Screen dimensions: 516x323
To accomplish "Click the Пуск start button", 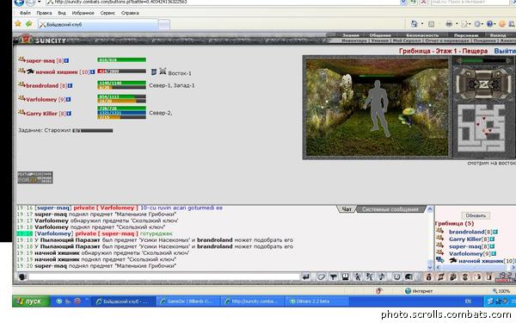I will [31, 301].
